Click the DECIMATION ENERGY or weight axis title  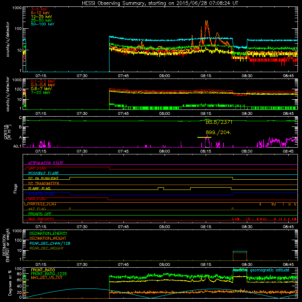[x=6, y=245]
